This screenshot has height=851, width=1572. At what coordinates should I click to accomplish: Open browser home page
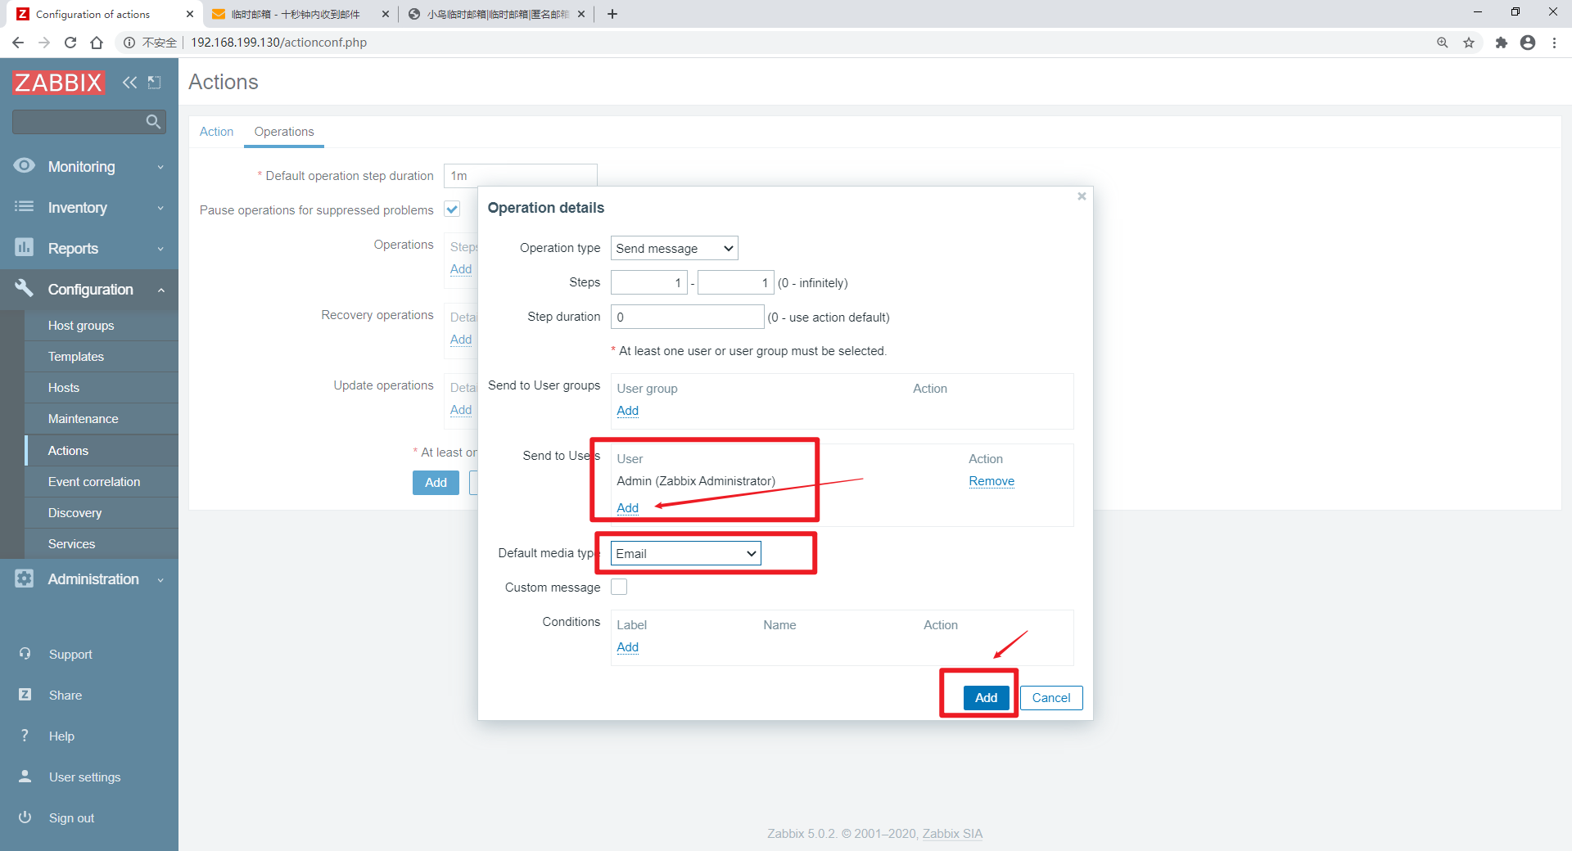97,43
